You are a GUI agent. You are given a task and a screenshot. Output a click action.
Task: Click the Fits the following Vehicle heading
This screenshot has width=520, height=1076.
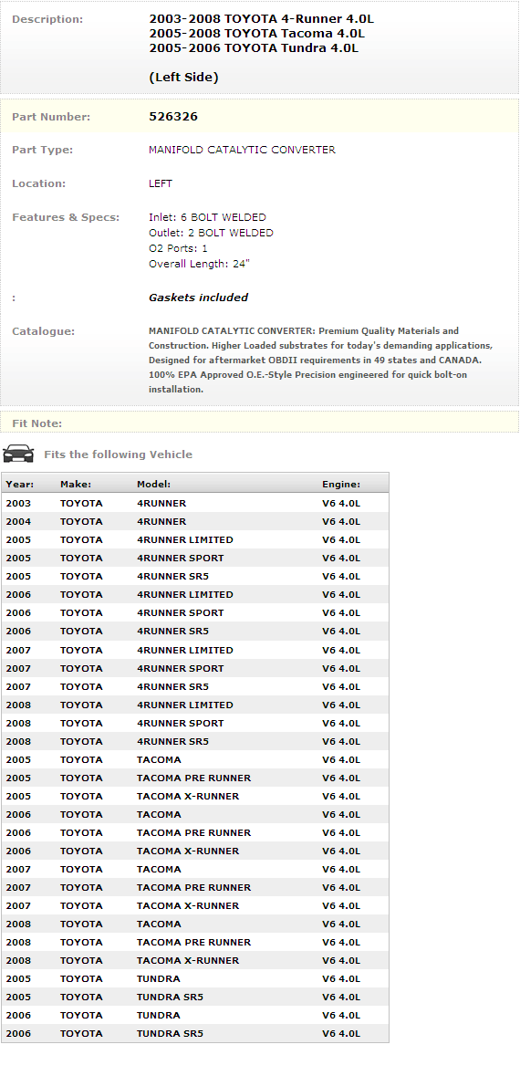coord(118,454)
